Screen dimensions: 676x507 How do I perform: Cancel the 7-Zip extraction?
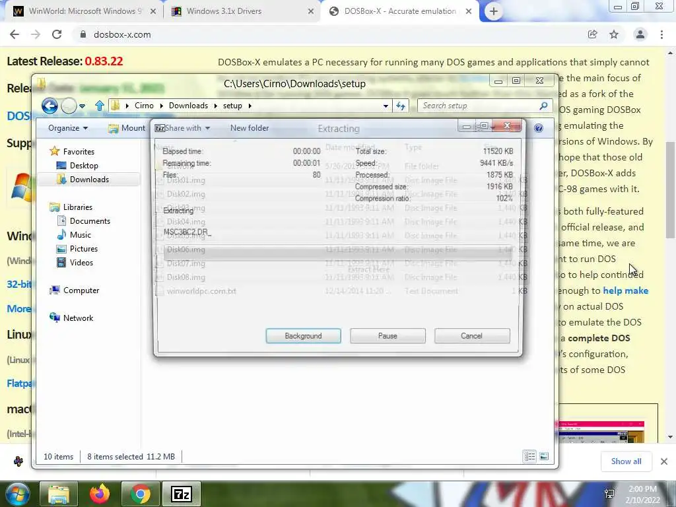(471, 336)
